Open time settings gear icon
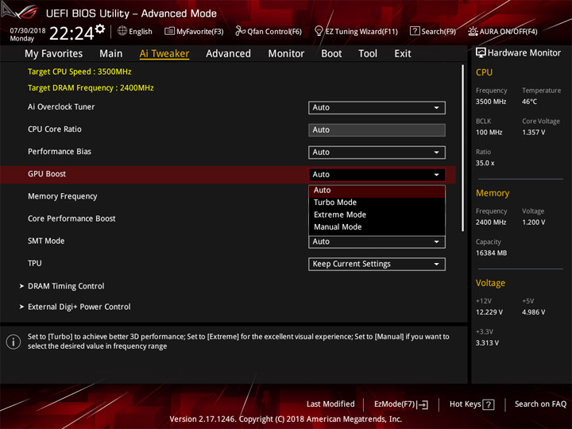 click(100, 29)
